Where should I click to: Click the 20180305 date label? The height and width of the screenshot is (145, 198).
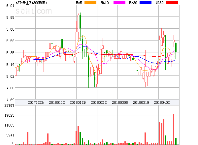[120, 102]
